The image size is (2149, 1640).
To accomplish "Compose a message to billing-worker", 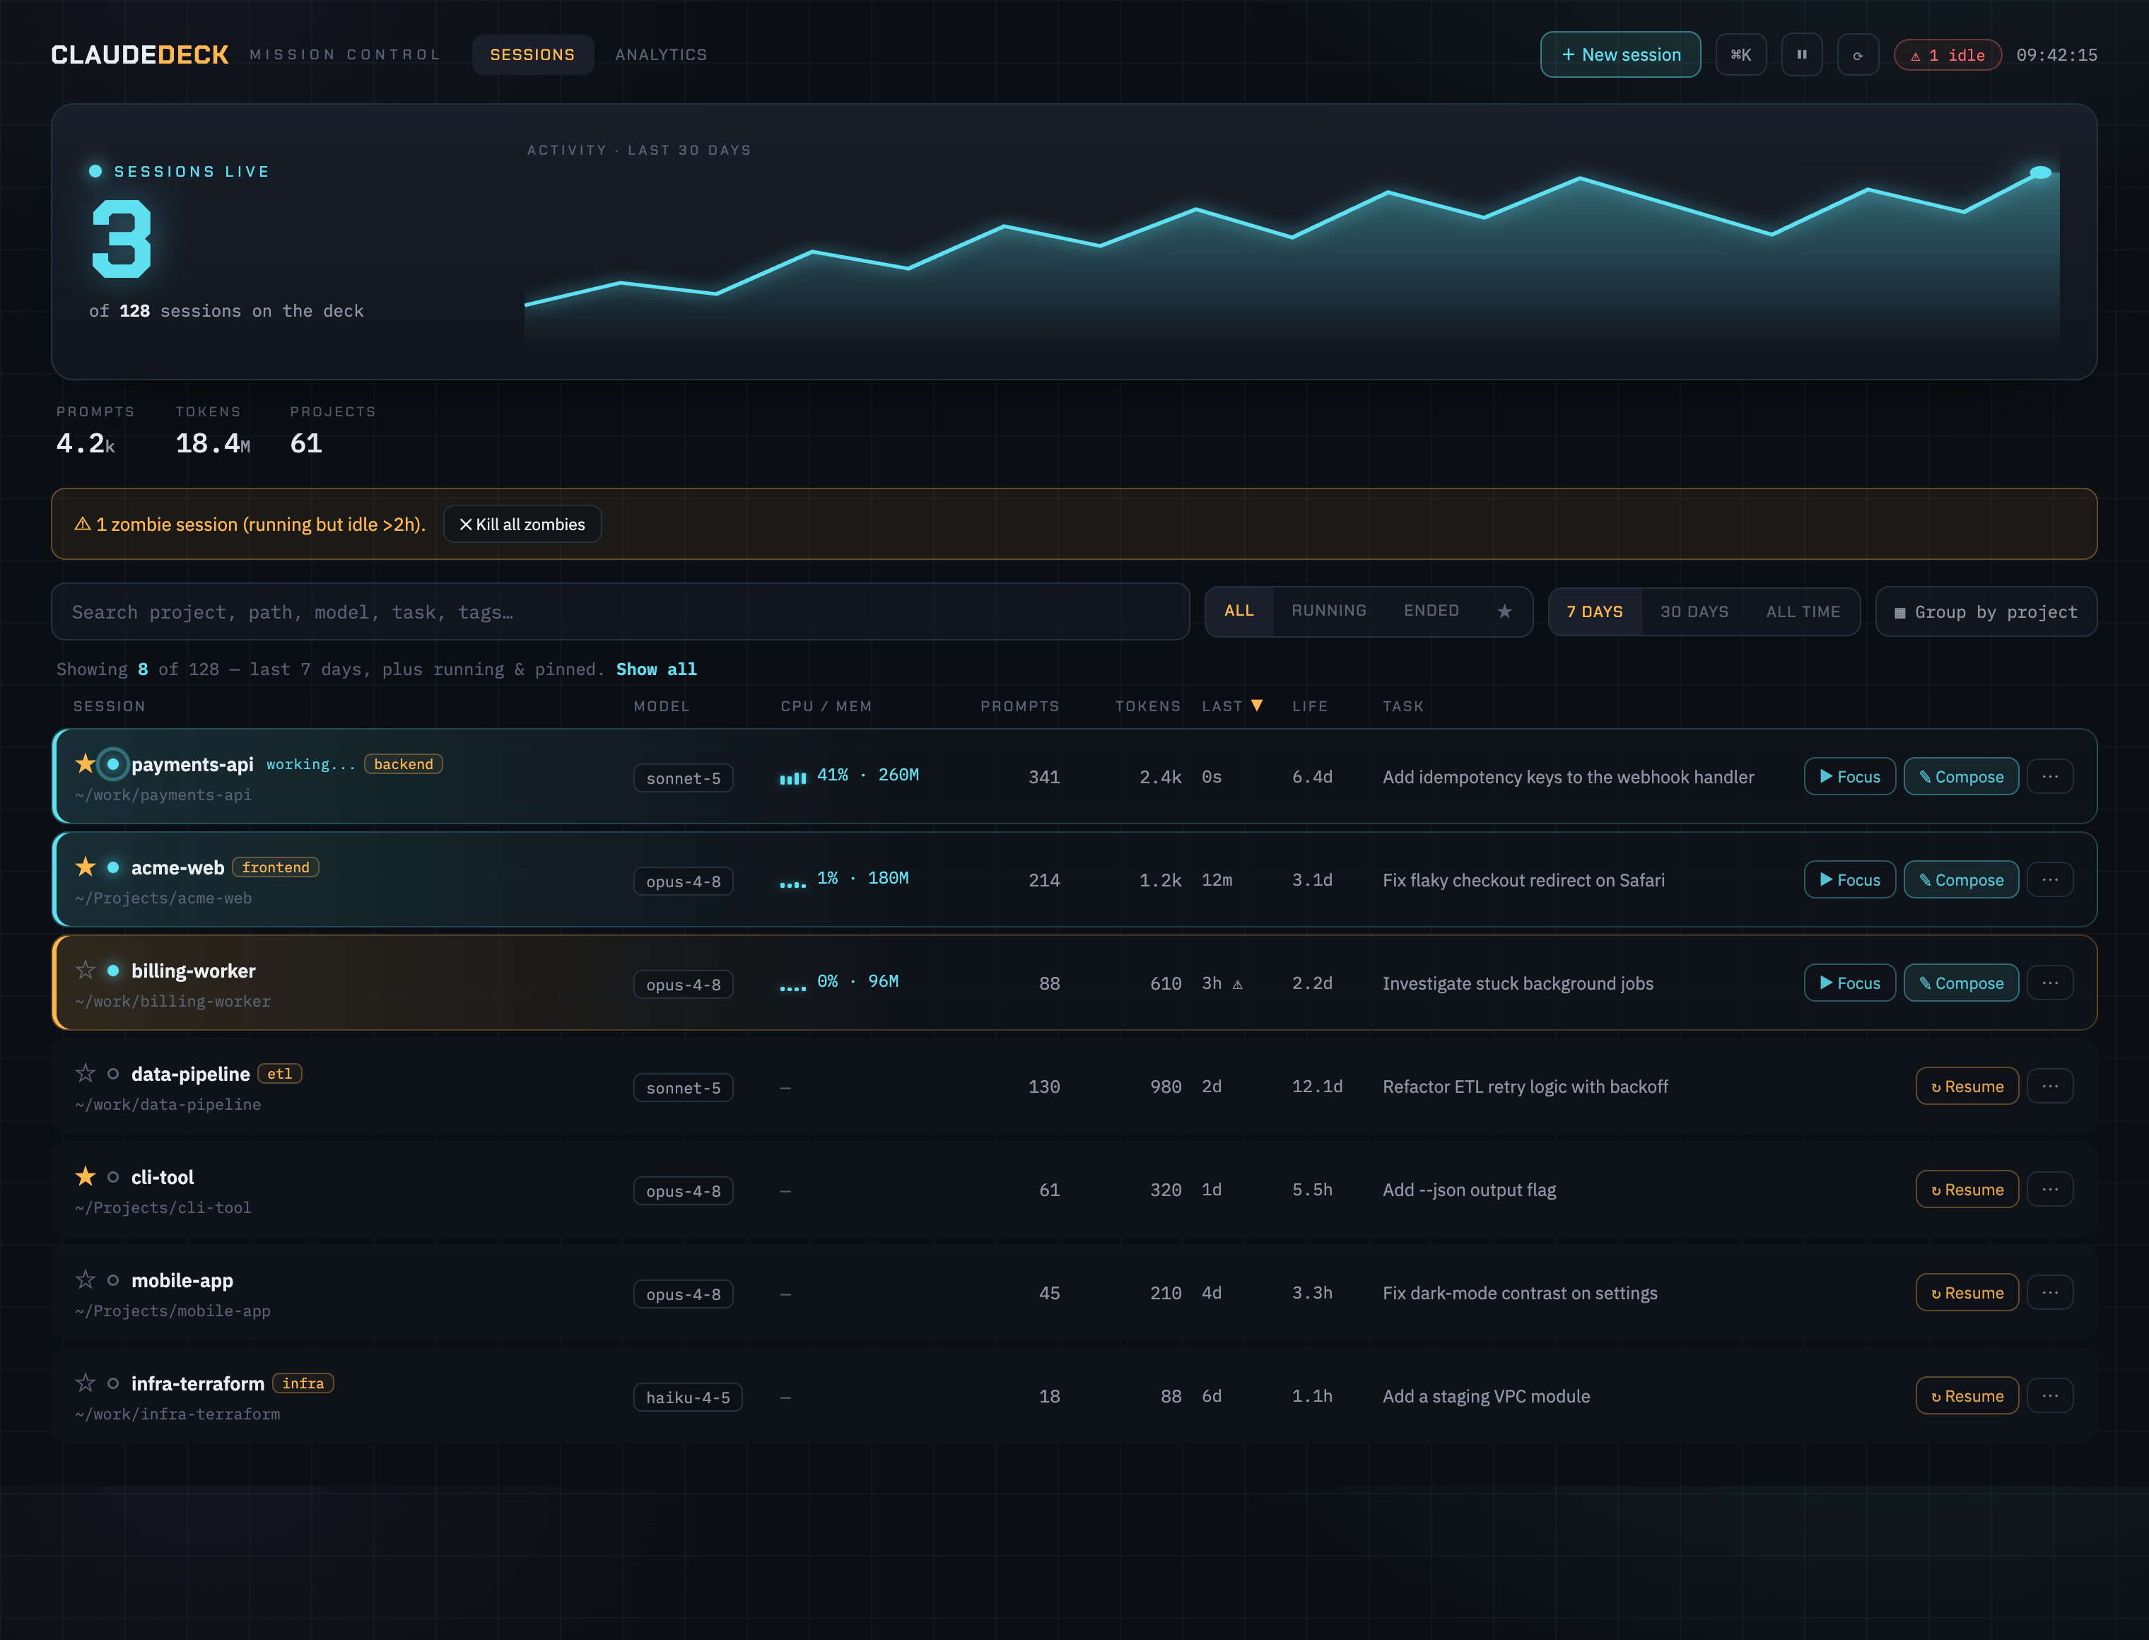I will coord(1961,983).
